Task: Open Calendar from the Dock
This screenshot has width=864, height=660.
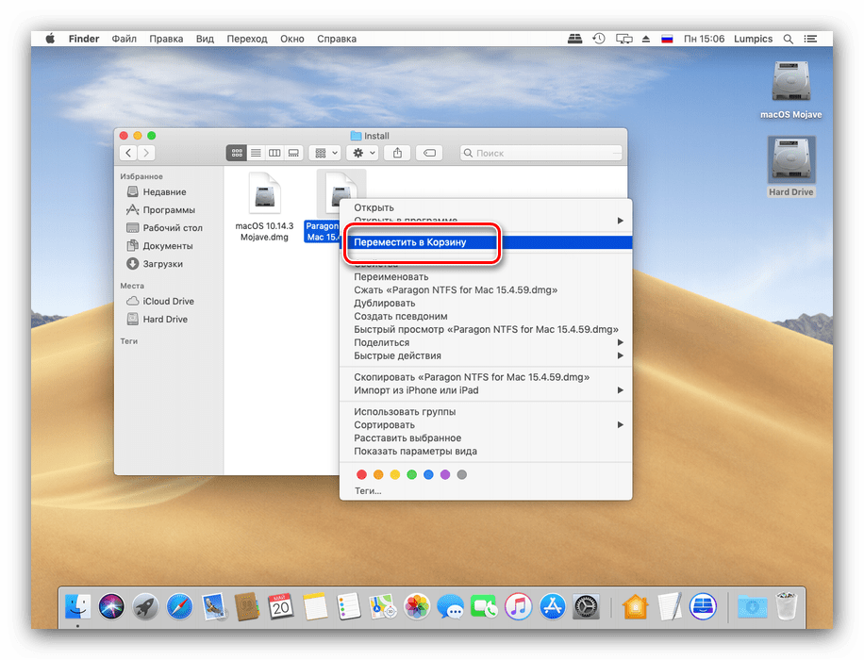Action: click(x=280, y=607)
